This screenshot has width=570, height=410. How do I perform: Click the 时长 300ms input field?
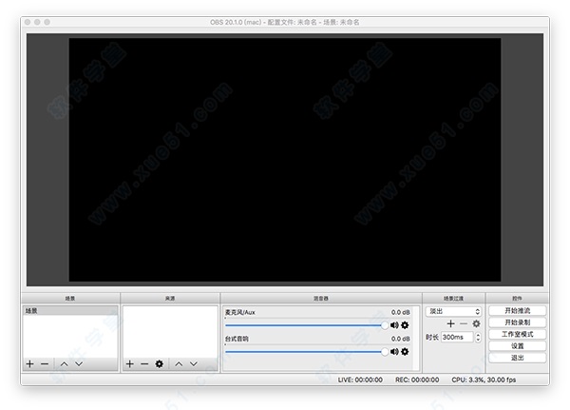[455, 337]
